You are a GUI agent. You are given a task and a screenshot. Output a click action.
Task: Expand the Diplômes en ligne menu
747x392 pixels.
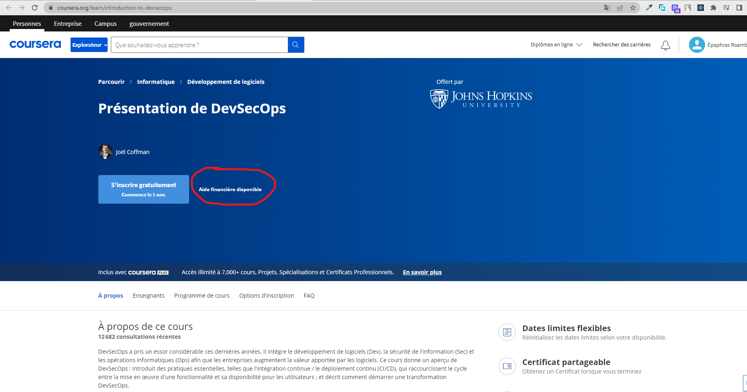[556, 45]
